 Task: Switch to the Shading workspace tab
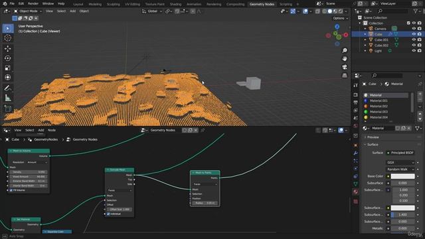[175, 4]
